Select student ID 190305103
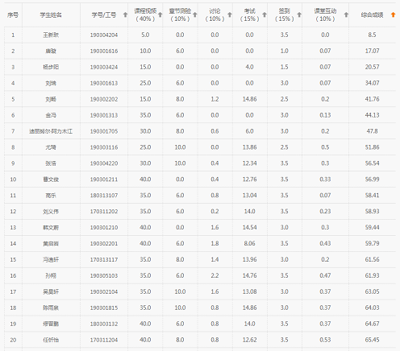This screenshot has height=351, width=400. pyautogui.click(x=104, y=275)
